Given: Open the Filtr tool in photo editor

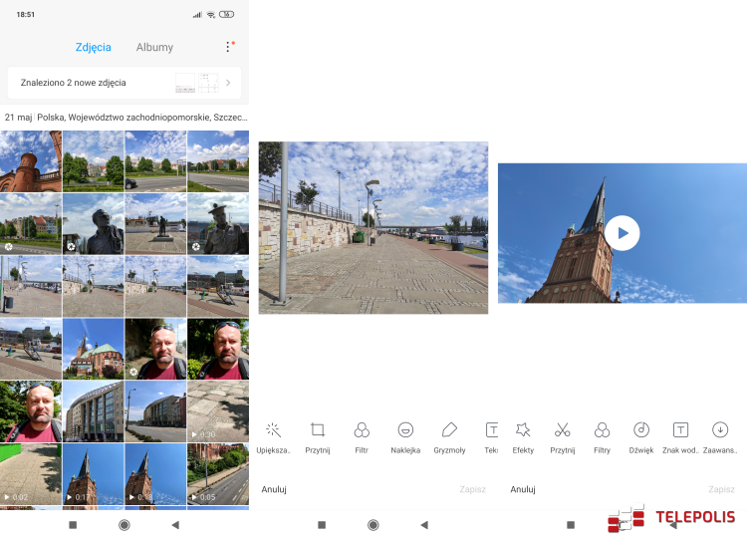Looking at the screenshot, I should [x=362, y=435].
